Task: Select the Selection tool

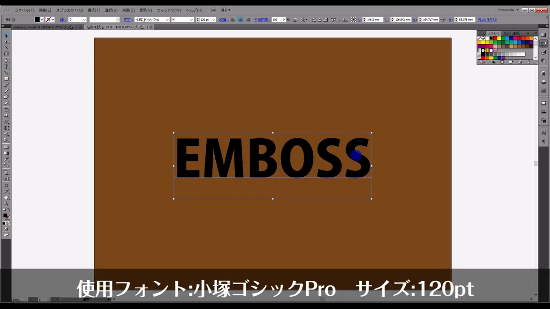Action: click(x=6, y=34)
